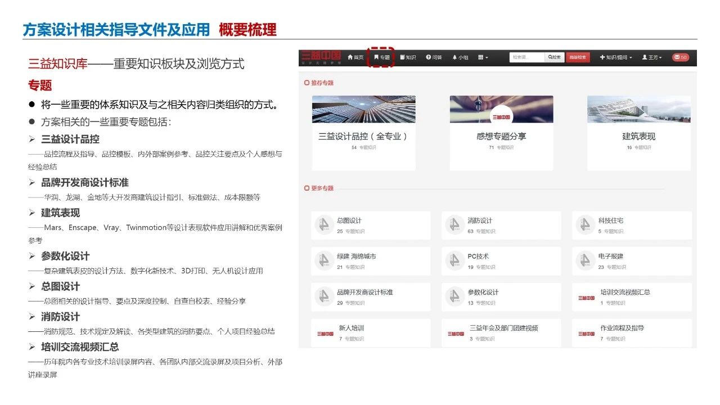Screen dimensions: 720x405
Task: Open the 新人培训 topic title
Action: pos(352,328)
